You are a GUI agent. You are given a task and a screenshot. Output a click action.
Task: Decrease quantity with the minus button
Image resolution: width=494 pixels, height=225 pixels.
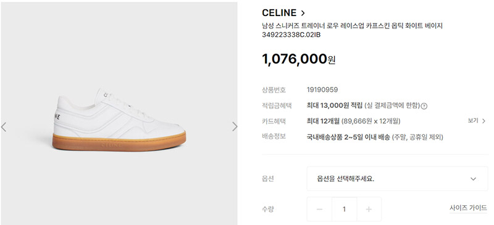point(319,209)
